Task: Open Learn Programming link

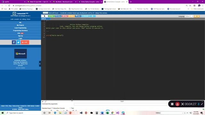Action: pos(20,28)
